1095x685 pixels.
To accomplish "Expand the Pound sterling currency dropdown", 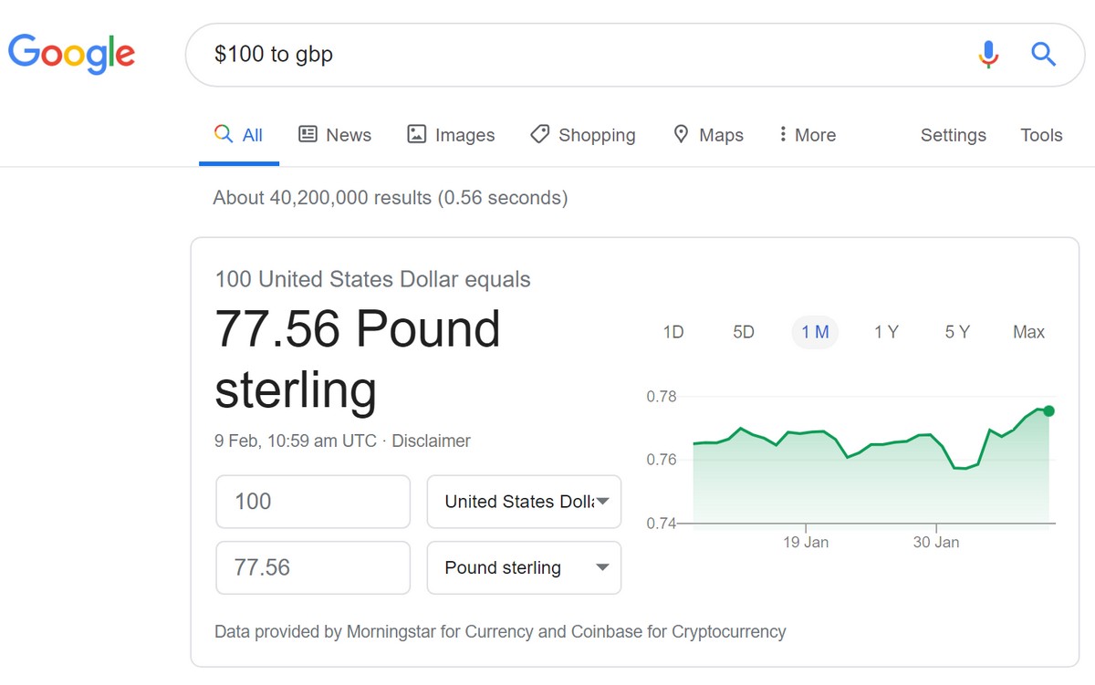I will click(524, 568).
